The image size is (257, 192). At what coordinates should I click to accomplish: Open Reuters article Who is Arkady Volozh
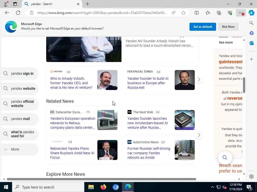click(x=71, y=83)
